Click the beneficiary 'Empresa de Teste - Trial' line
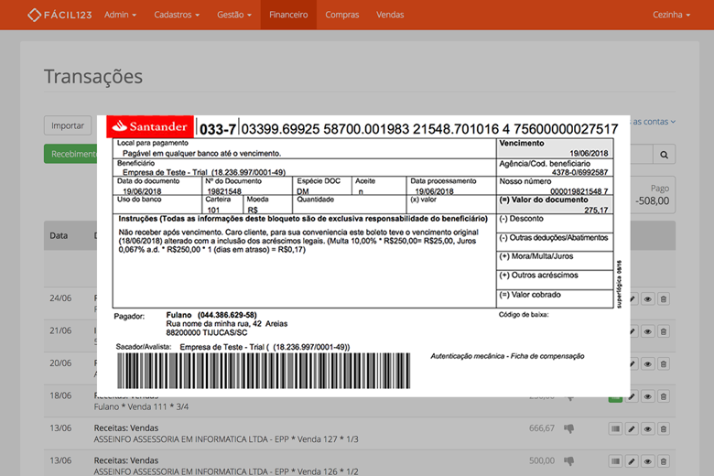714x476 pixels. point(204,172)
